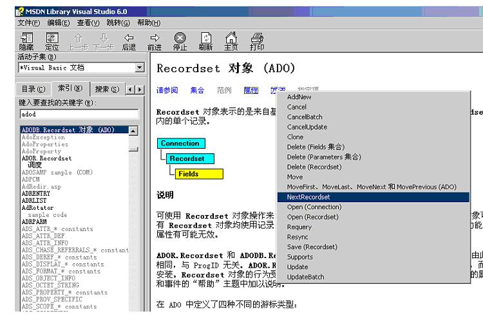This screenshot has height=318, width=483.
Task: Click the right tab scroll arrow
Action: tap(140, 89)
